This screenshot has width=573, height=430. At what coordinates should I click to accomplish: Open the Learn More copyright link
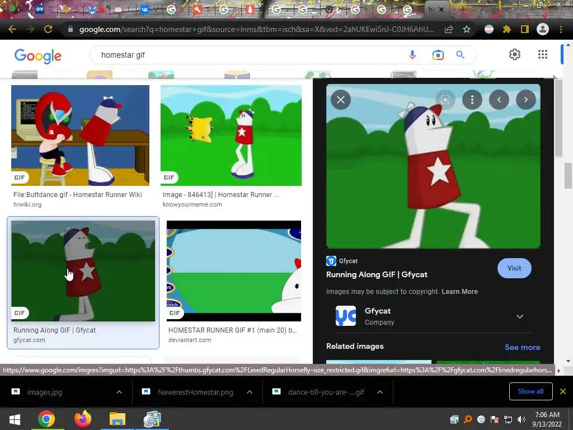coord(460,291)
